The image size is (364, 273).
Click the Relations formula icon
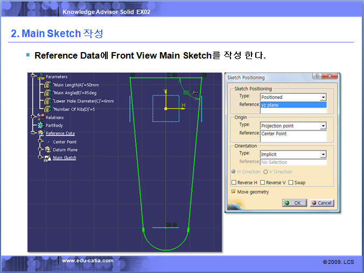click(x=41, y=117)
